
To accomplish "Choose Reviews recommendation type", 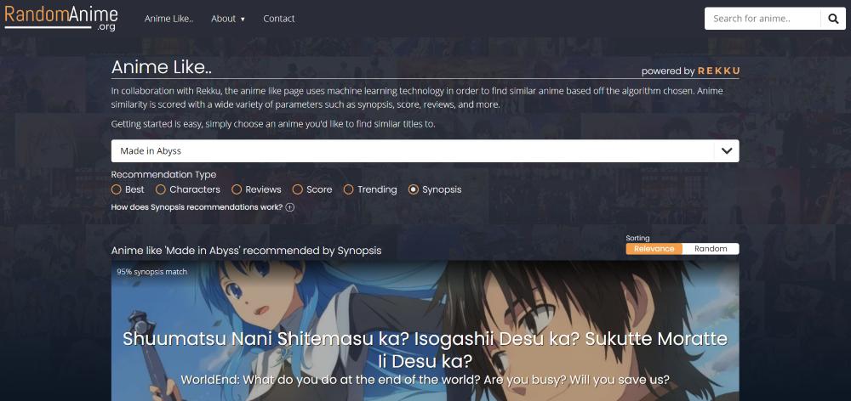I will (237, 189).
